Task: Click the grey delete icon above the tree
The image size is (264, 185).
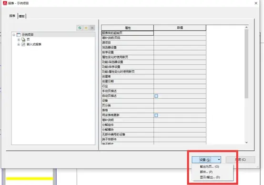Action: pyautogui.click(x=92, y=28)
